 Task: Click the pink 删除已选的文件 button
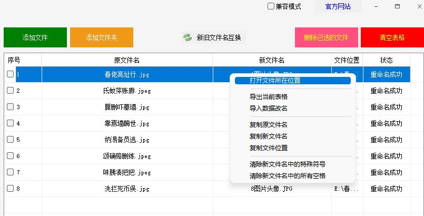tap(327, 37)
